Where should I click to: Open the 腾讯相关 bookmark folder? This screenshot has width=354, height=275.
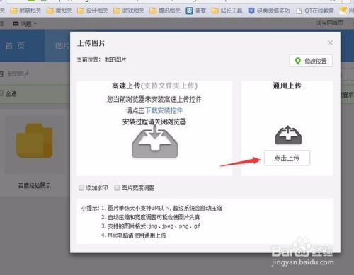165,11
